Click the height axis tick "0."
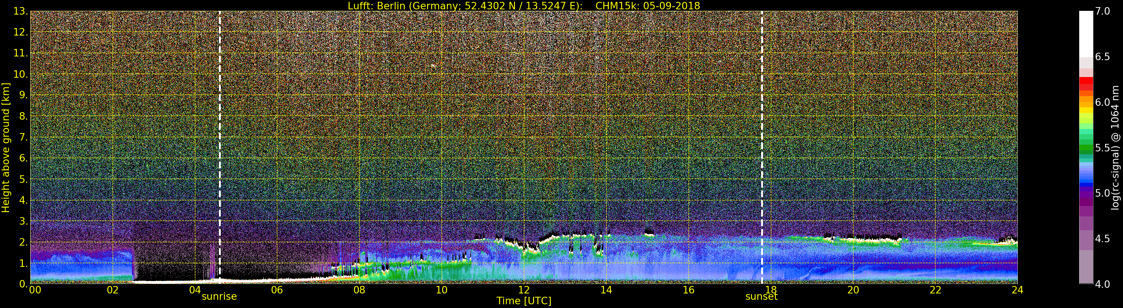Image resolution: width=1123 pixels, height=308 pixels. pos(23,284)
